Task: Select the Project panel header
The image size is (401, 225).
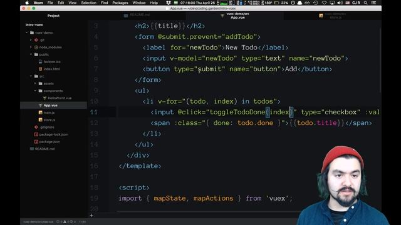Action: 53,16
